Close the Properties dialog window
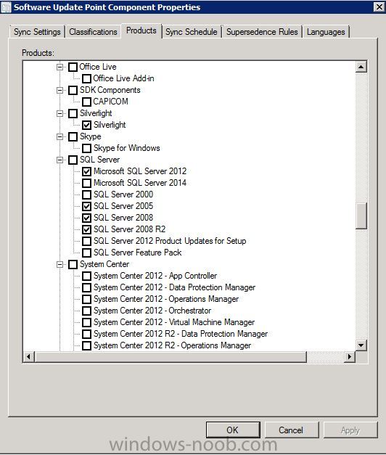This screenshot has width=386, height=455. 379,7
